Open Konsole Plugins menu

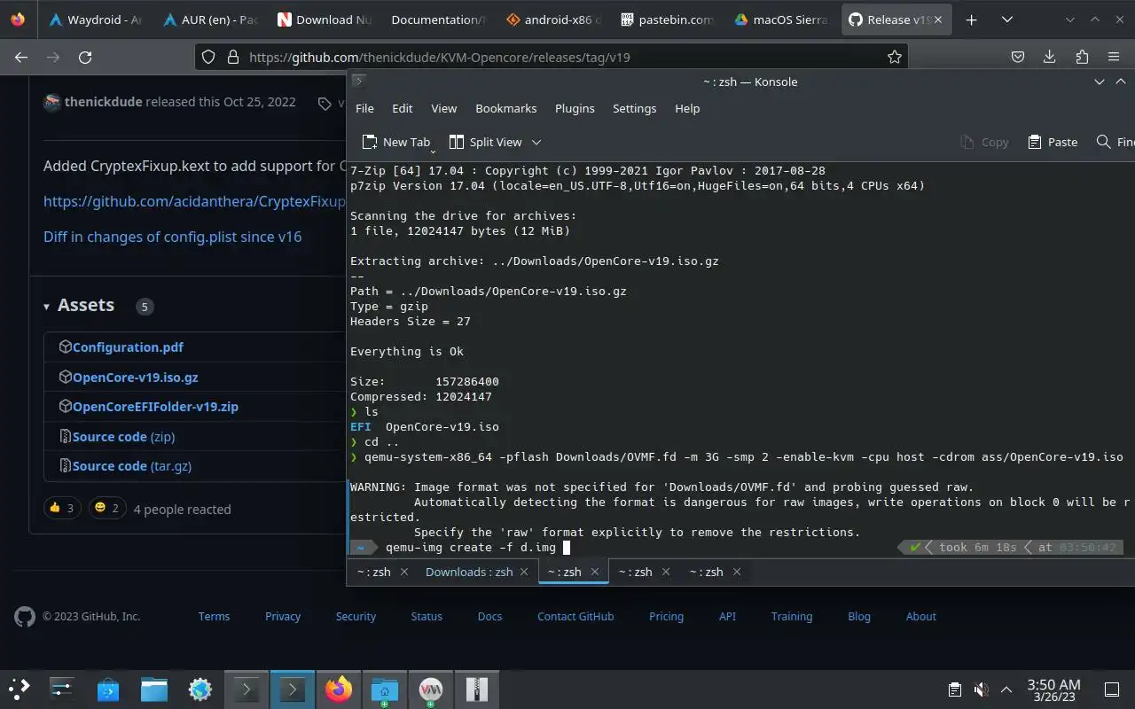coord(575,108)
